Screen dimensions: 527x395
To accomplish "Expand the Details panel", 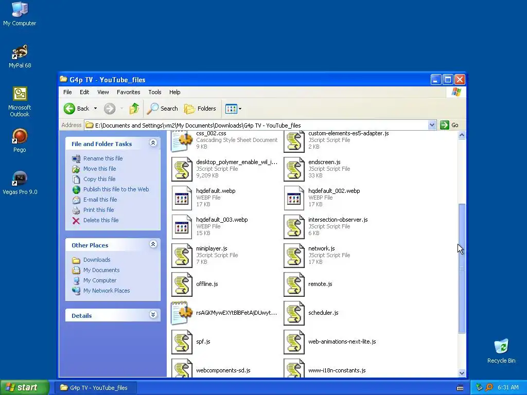I will coord(153,315).
